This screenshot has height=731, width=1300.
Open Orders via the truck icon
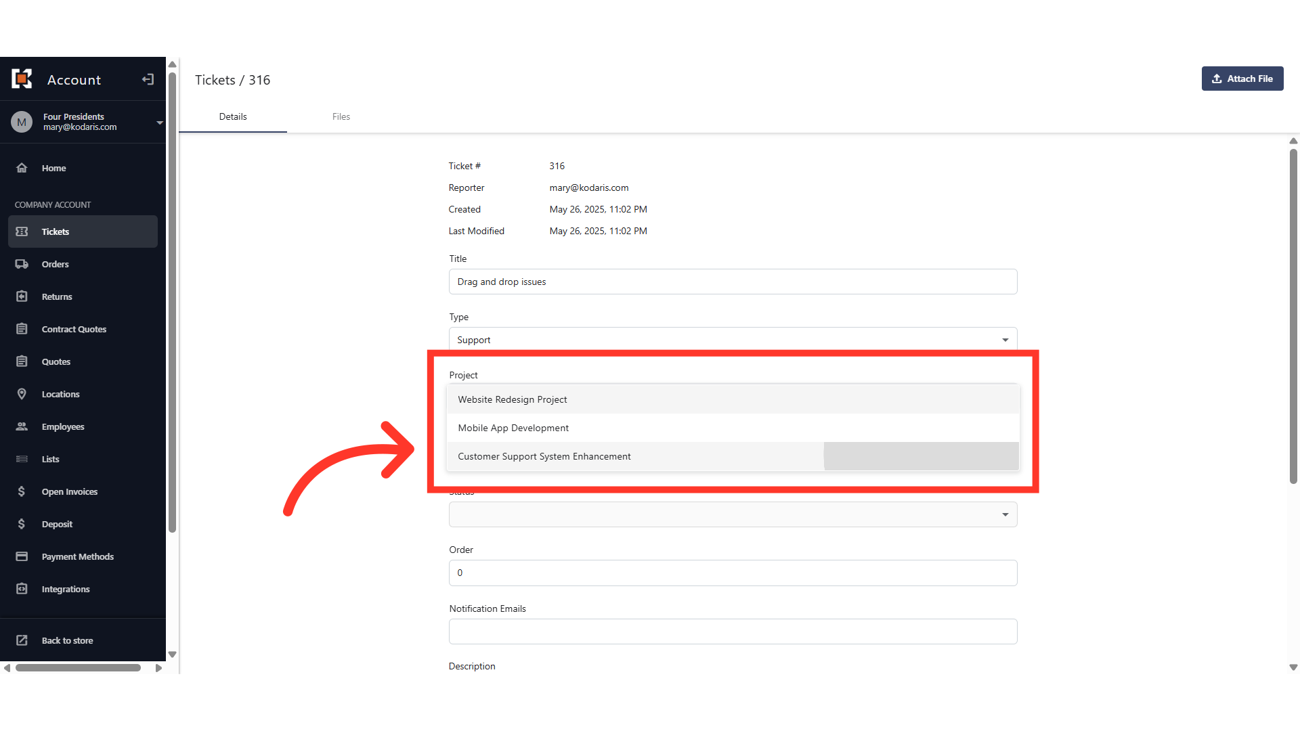(x=22, y=264)
